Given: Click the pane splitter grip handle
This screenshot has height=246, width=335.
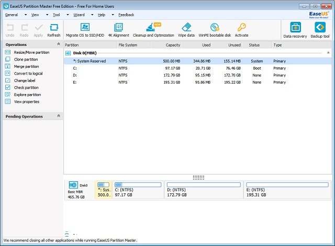Looking at the screenshot, I should (x=198, y=178).
